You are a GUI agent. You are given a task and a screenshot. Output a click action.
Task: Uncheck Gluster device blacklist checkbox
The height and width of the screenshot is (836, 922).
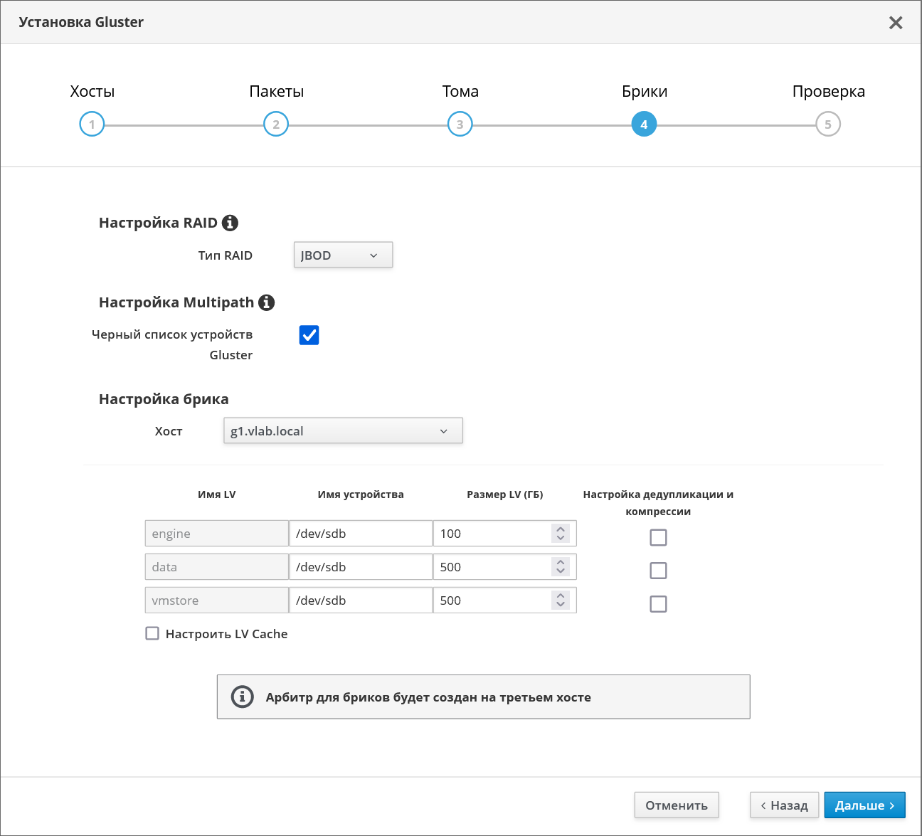309,335
